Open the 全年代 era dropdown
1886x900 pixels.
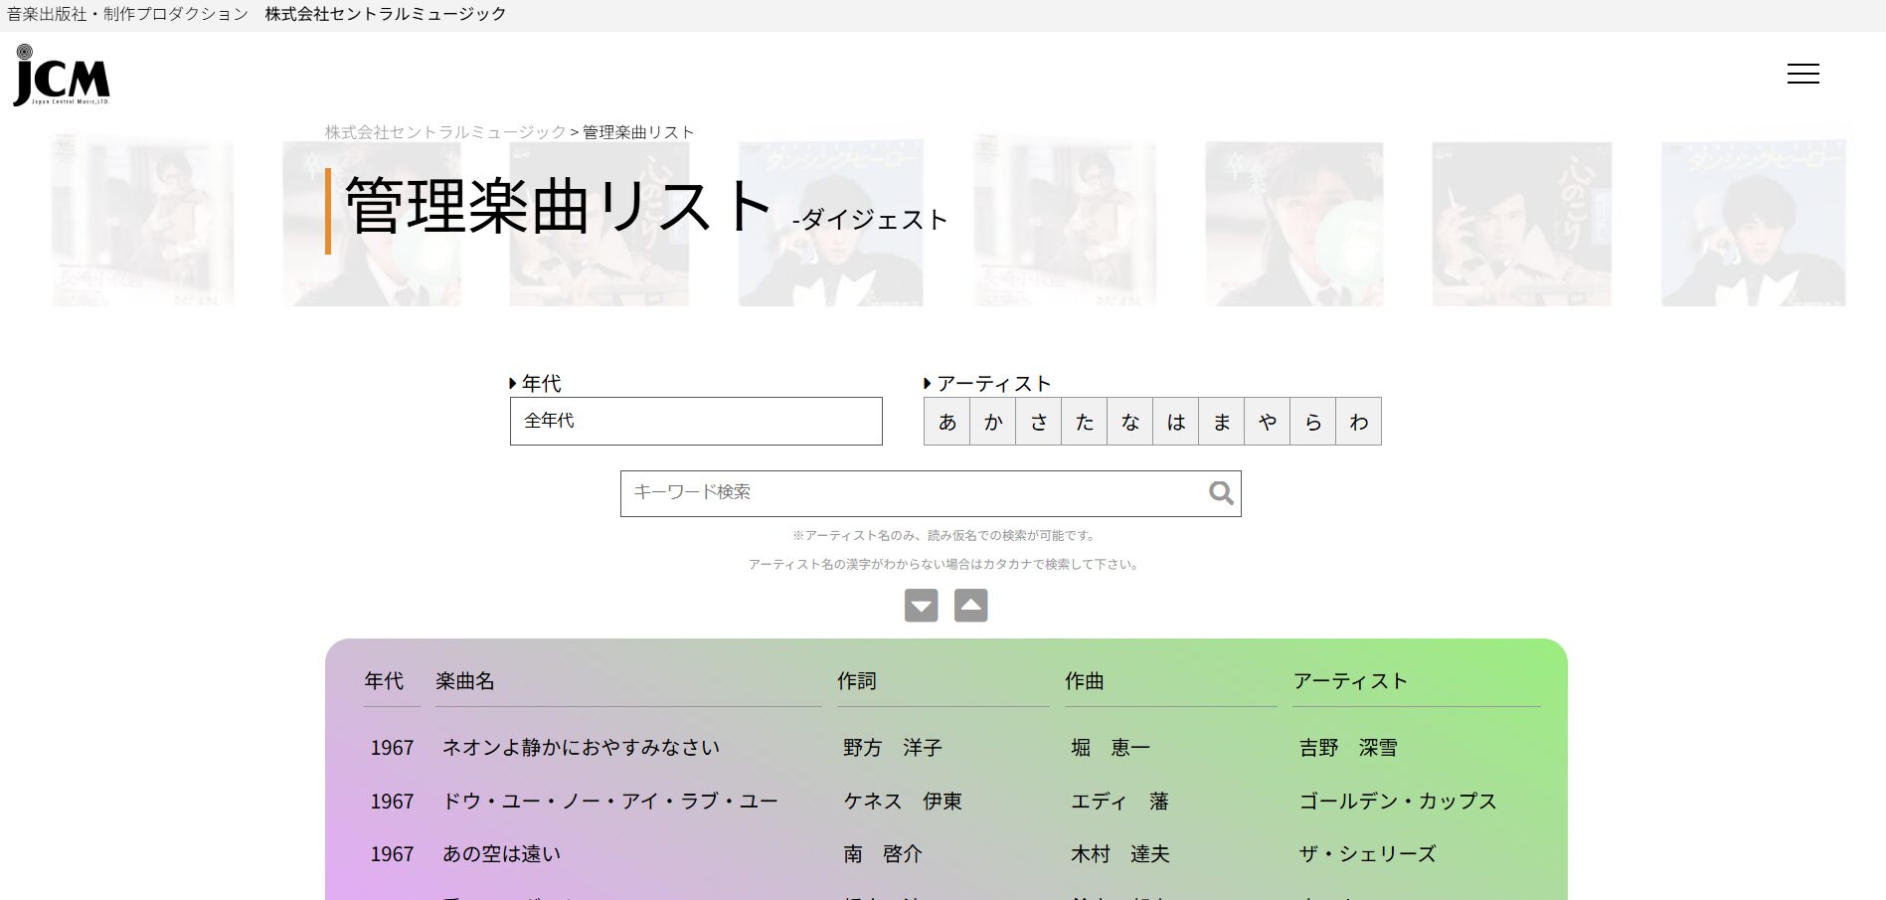point(694,421)
